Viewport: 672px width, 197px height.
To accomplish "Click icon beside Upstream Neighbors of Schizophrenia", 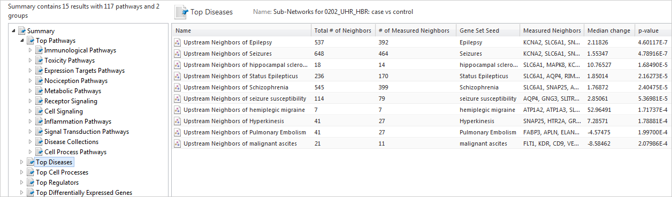I will click(x=178, y=87).
